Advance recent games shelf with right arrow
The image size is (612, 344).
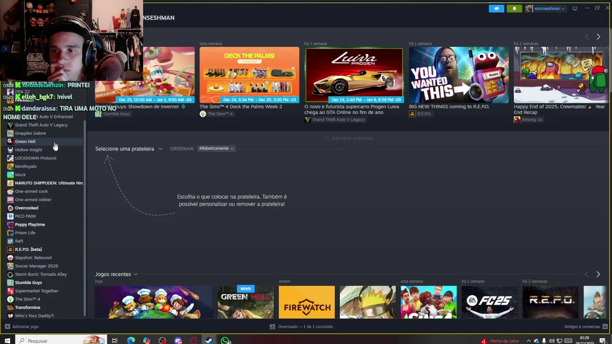pyautogui.click(x=598, y=274)
